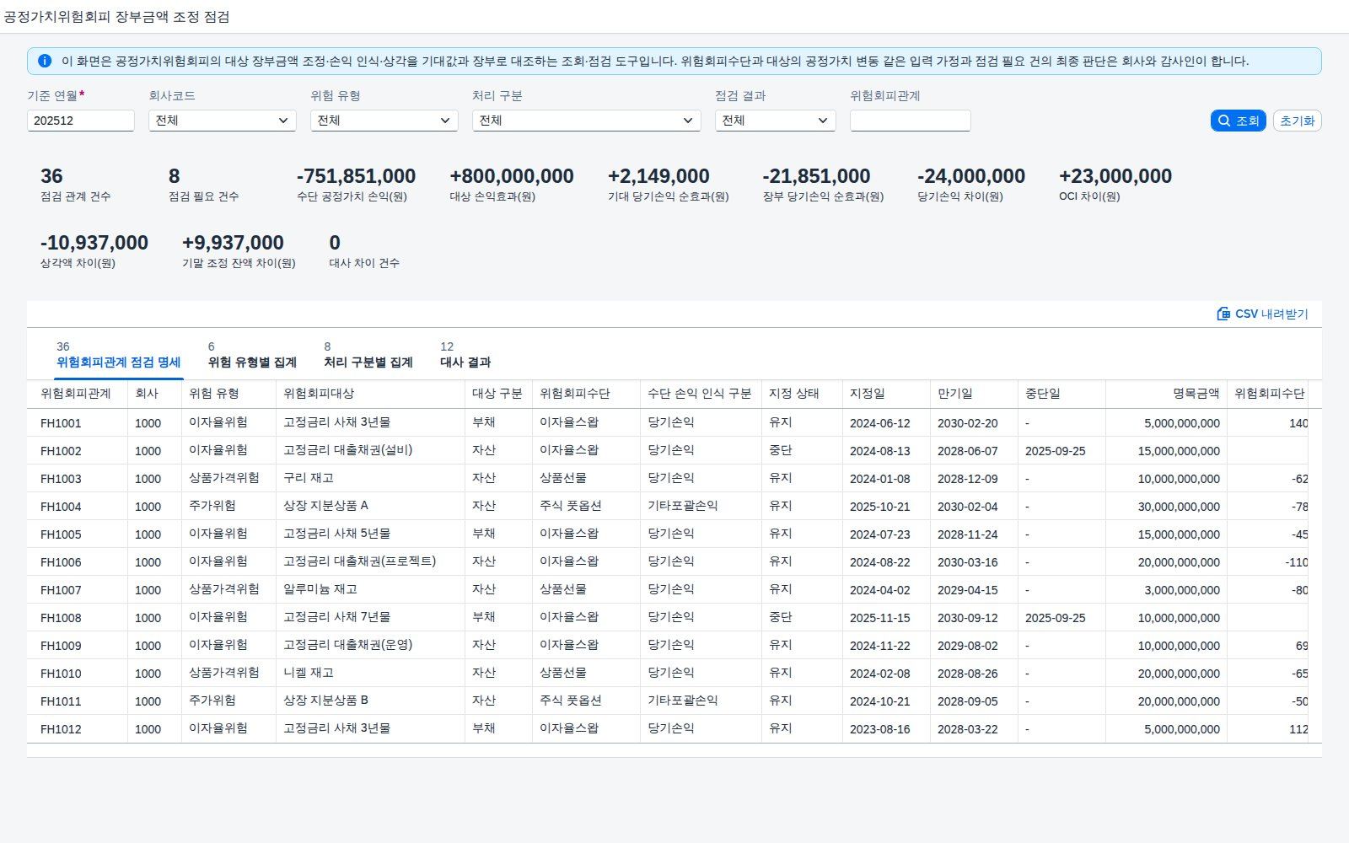This screenshot has height=843, width=1349.
Task: Open the 위험 유형 dropdown
Action: pyautogui.click(x=384, y=121)
